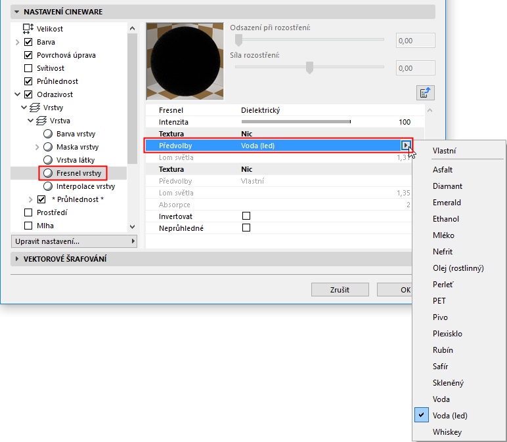Click the Síla rozostření slider handle
This screenshot has height=442, width=507.
click(x=309, y=68)
